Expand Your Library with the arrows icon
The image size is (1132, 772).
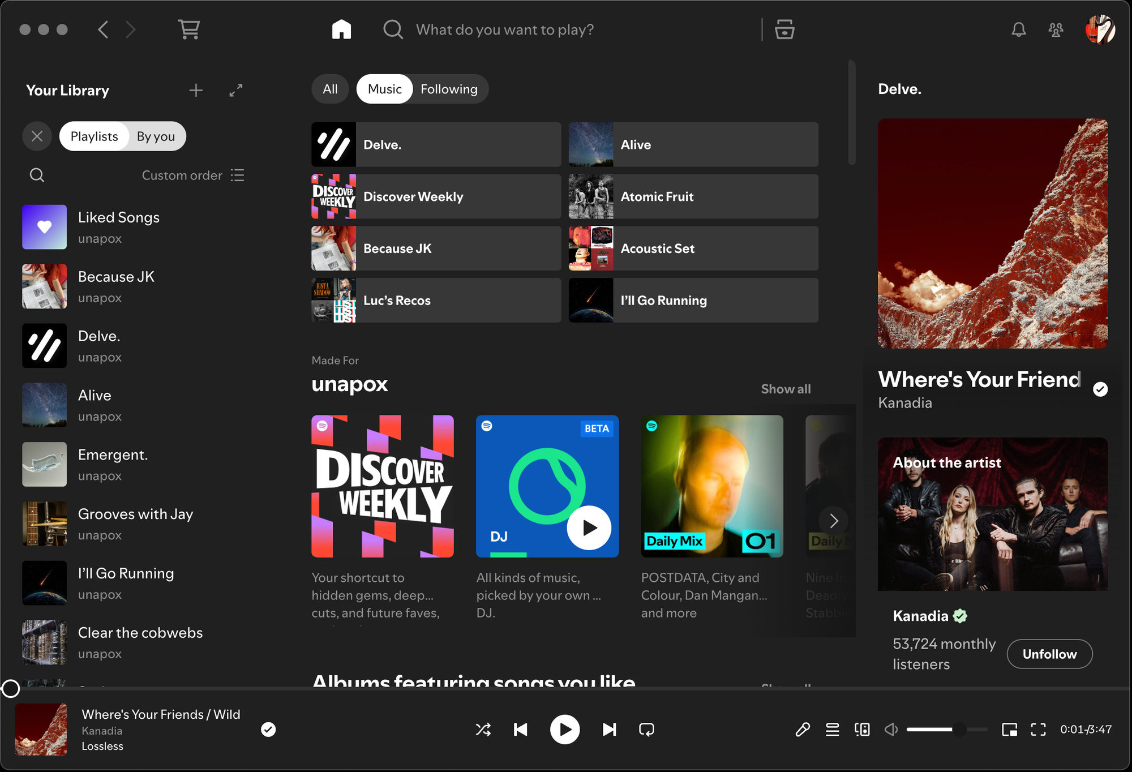pos(236,91)
